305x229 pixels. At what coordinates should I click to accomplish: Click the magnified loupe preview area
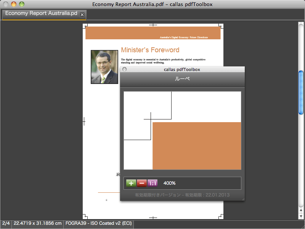tap(183, 131)
